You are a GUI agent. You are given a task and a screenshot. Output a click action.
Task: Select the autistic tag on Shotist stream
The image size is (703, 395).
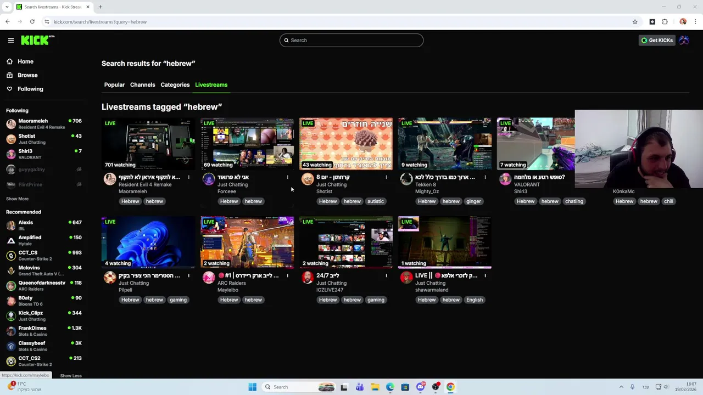pyautogui.click(x=376, y=201)
